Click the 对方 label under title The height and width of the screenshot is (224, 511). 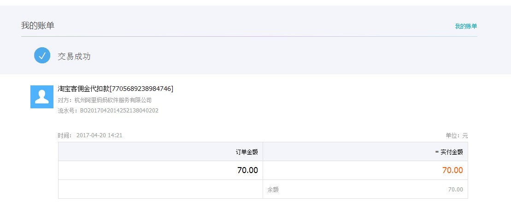coord(65,101)
